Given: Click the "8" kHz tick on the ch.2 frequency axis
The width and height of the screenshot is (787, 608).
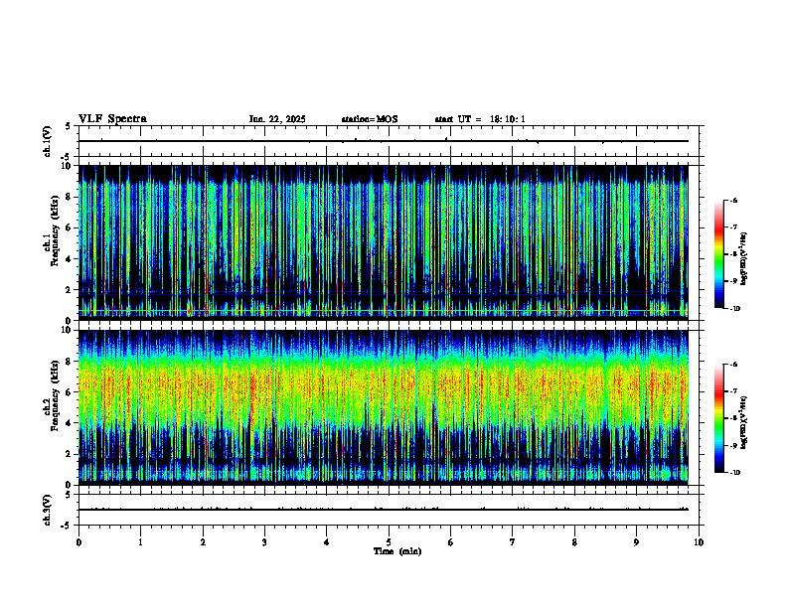Looking at the screenshot, I should pos(70,362).
